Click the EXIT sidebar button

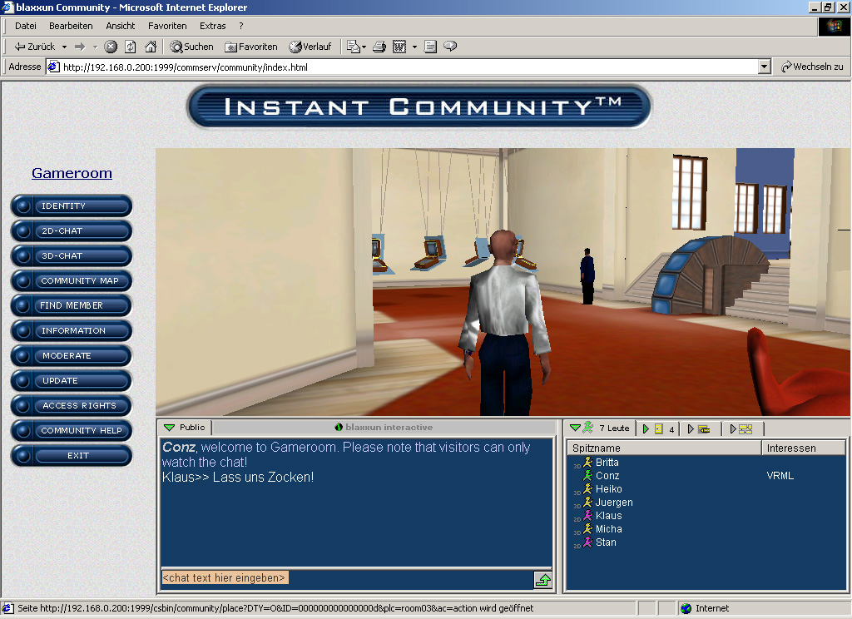click(72, 455)
